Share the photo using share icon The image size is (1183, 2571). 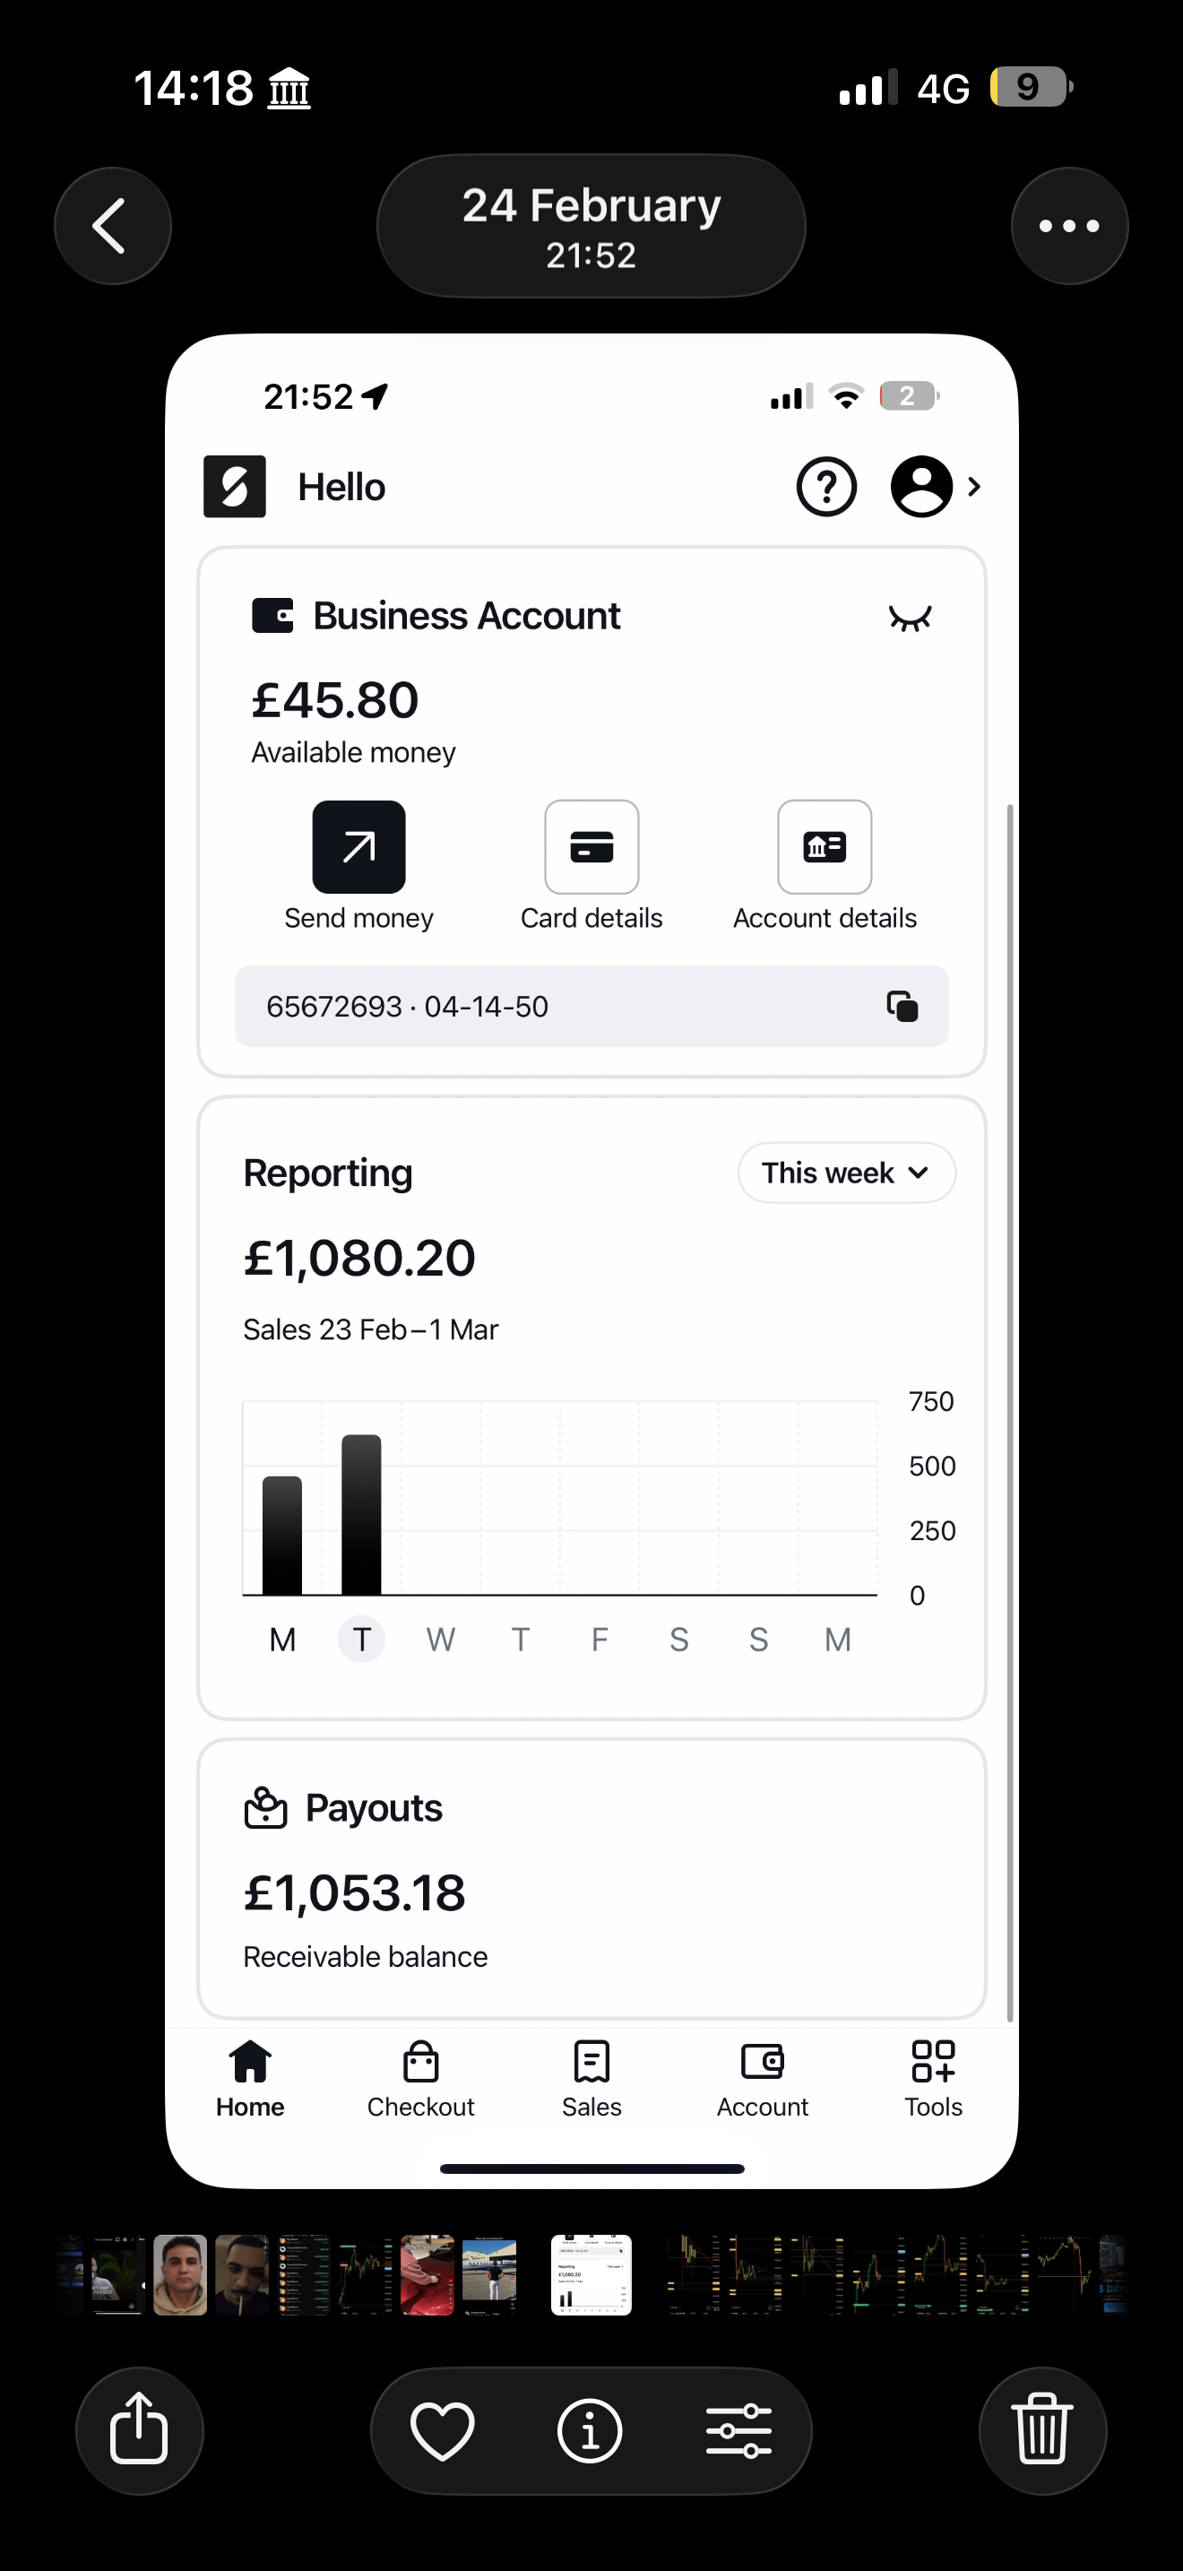point(139,2430)
